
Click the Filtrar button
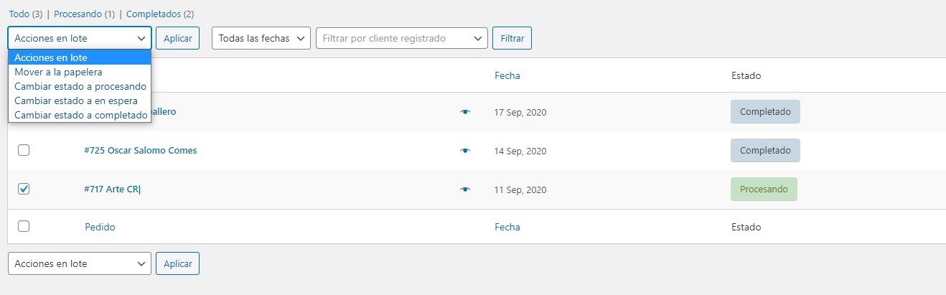click(512, 38)
